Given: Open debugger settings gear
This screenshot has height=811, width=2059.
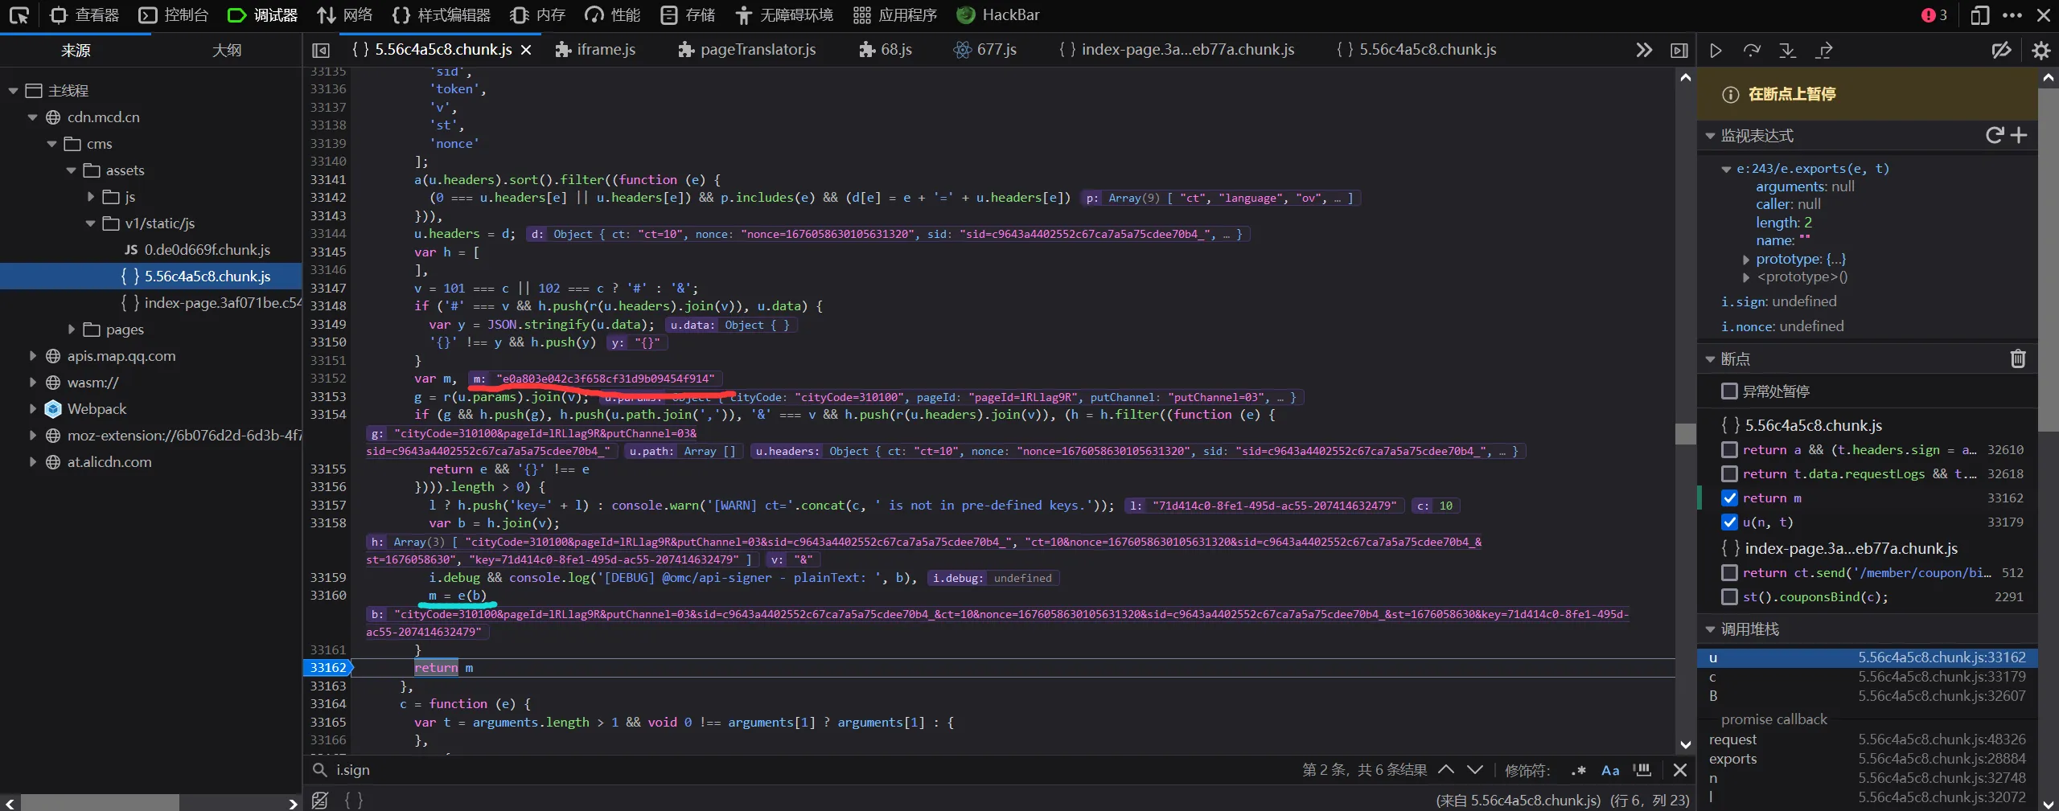Looking at the screenshot, I should [2041, 51].
